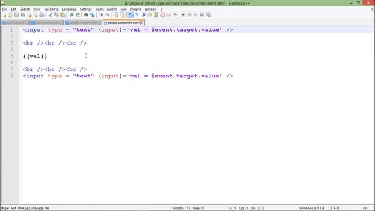The width and height of the screenshot is (375, 211).
Task: Open the Settings menu
Action: tap(86, 9)
